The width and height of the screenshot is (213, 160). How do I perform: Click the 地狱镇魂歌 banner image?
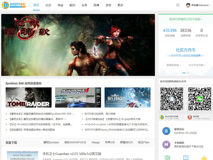78,45
